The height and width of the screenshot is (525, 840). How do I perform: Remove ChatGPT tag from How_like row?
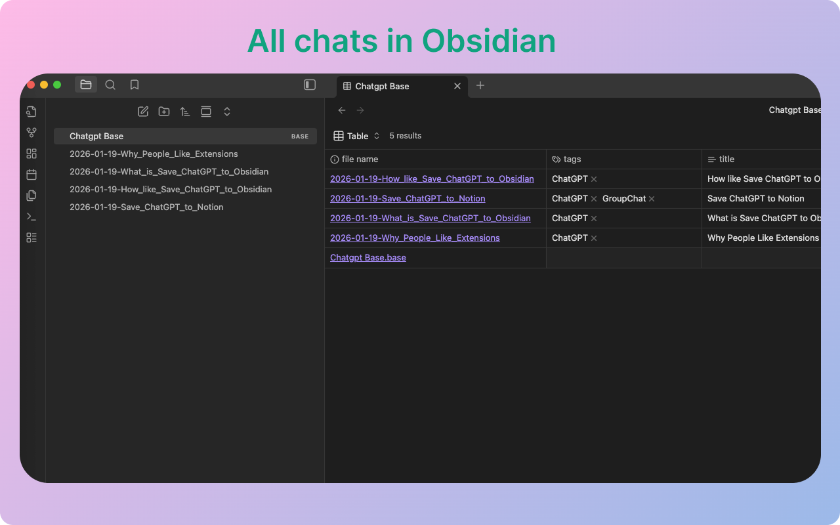coord(594,179)
